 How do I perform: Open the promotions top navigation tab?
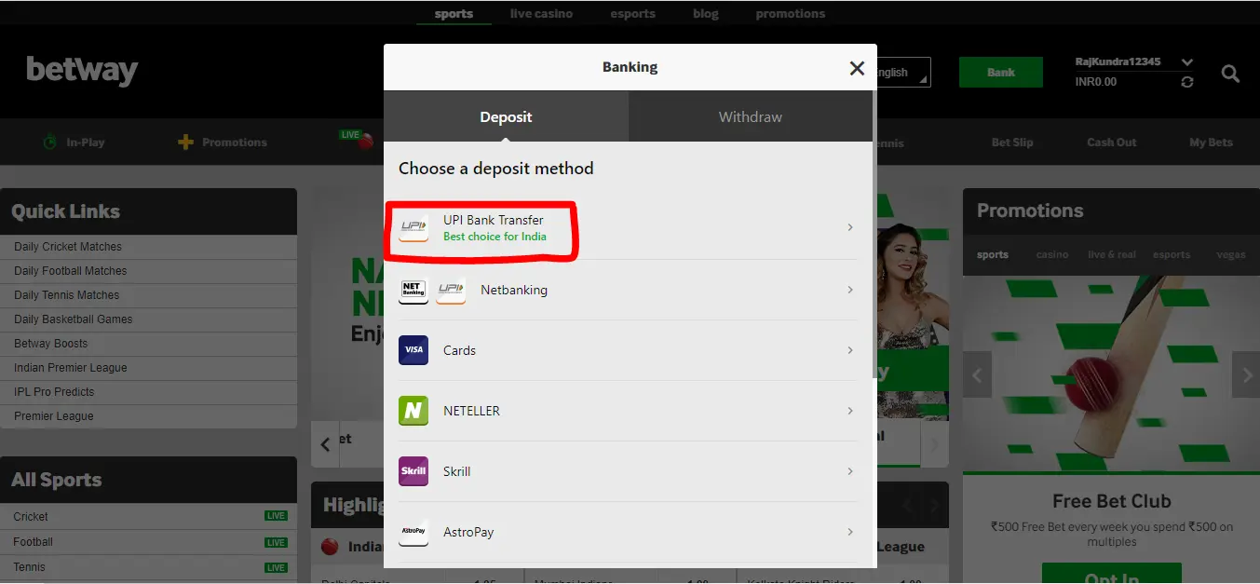pyautogui.click(x=791, y=14)
